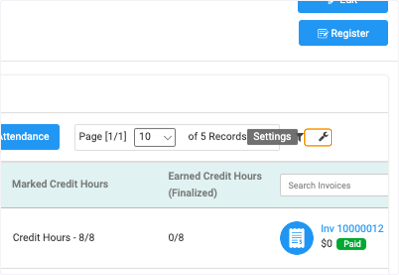Click Earned Credit Hours (Finalized) header
The height and width of the screenshot is (275, 399).
coord(215,184)
